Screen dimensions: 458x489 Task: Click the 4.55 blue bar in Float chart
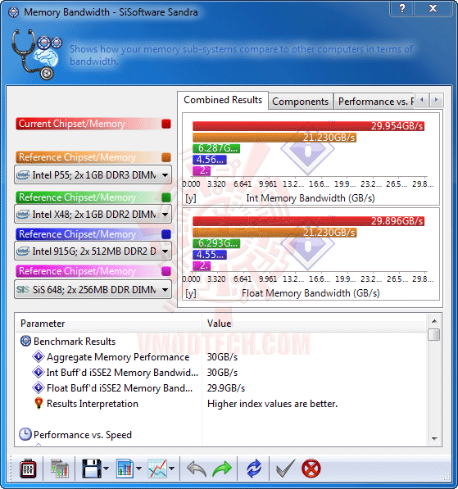210,255
